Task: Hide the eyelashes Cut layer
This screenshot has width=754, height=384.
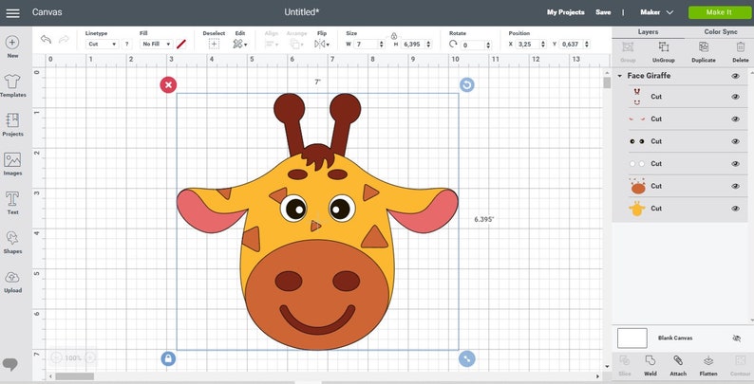Action: pos(735,119)
